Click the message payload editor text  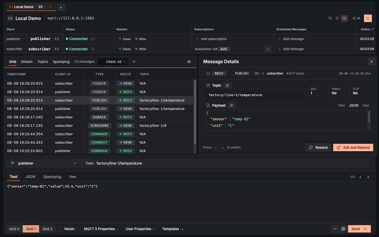[52, 186]
